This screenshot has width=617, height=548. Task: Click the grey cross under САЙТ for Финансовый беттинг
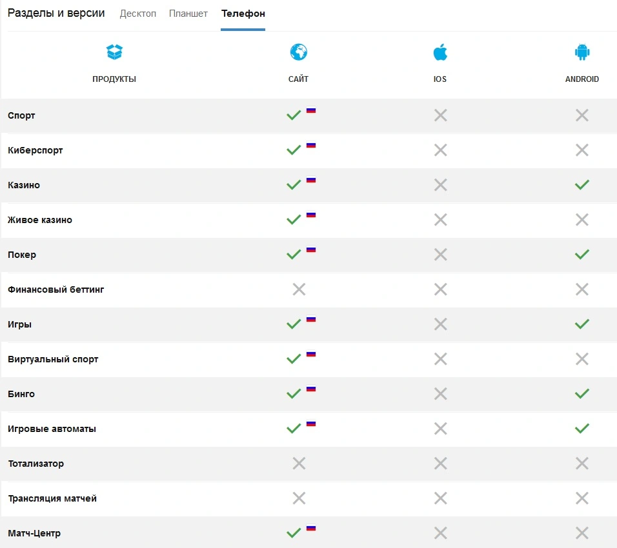pos(299,289)
